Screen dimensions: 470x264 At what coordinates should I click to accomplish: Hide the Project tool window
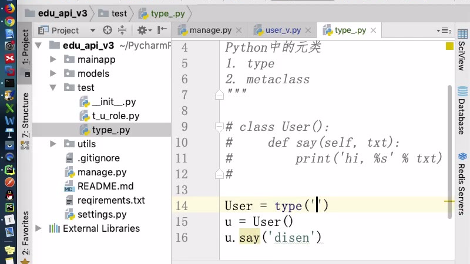click(x=162, y=31)
